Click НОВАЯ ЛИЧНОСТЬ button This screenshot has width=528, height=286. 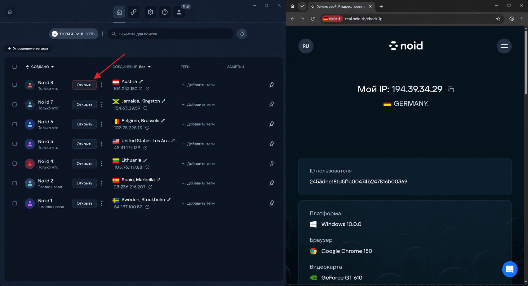tap(74, 34)
